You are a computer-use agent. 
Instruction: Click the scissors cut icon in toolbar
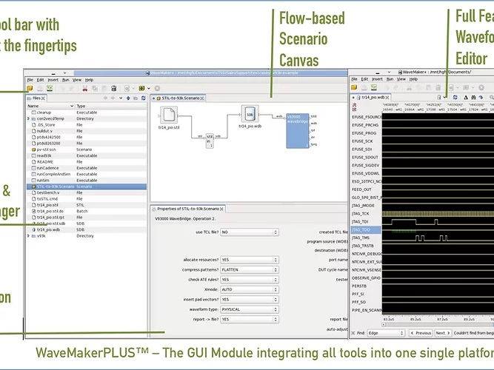[84, 88]
